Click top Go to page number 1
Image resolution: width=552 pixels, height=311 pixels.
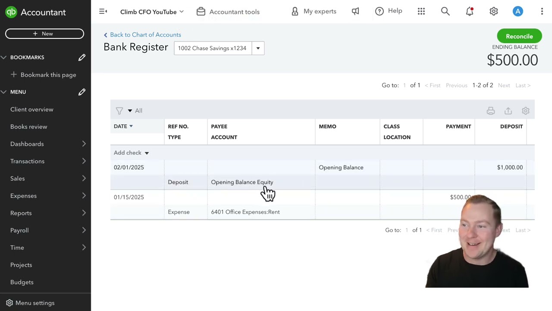405,85
